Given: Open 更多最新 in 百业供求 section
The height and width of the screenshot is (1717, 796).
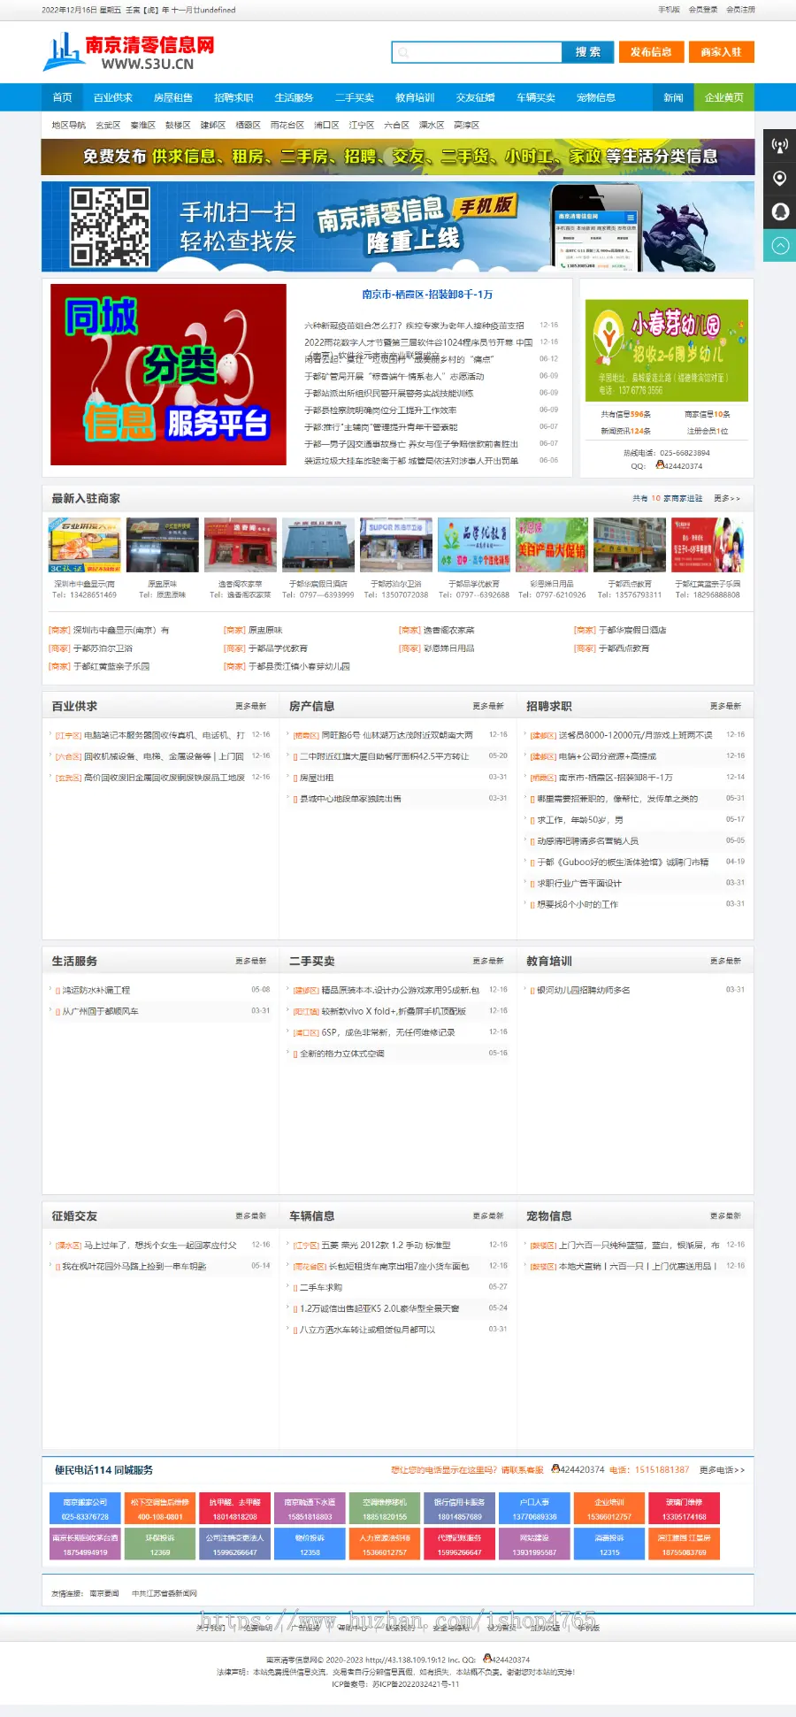Looking at the screenshot, I should click(x=251, y=706).
